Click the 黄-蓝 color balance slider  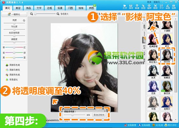14,58
